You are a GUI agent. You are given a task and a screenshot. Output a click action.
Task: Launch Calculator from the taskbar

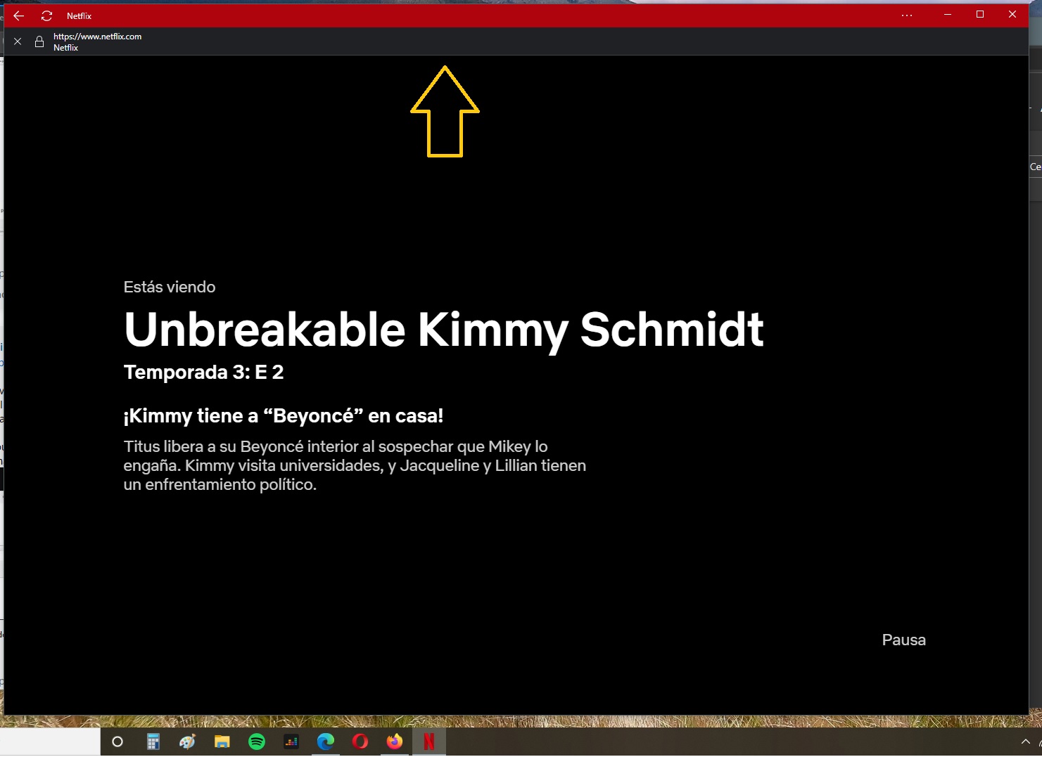(153, 742)
